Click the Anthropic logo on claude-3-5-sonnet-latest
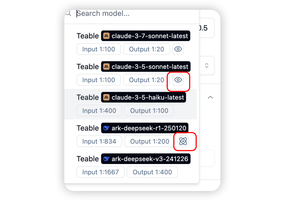Screen dimensions: 285x212 106,67
